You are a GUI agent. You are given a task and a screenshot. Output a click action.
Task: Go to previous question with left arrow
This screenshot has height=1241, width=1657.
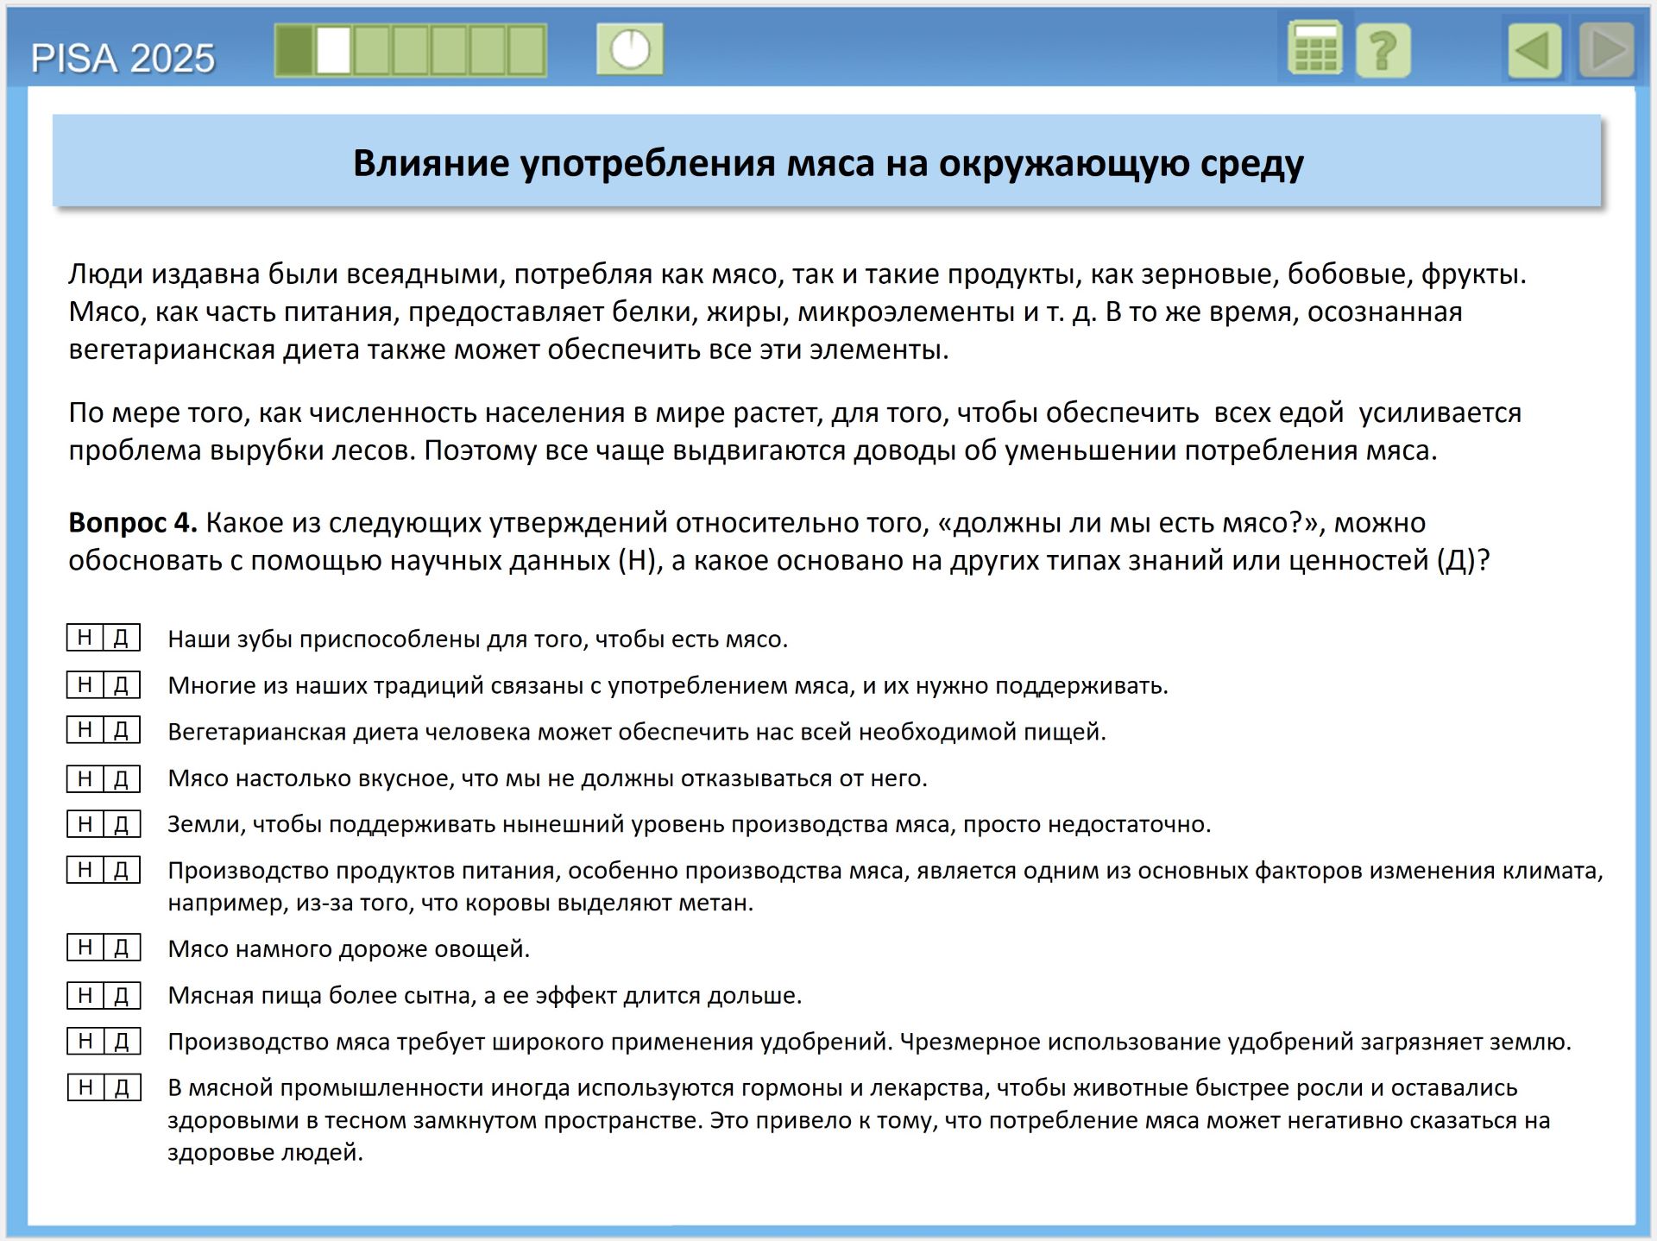(1534, 50)
